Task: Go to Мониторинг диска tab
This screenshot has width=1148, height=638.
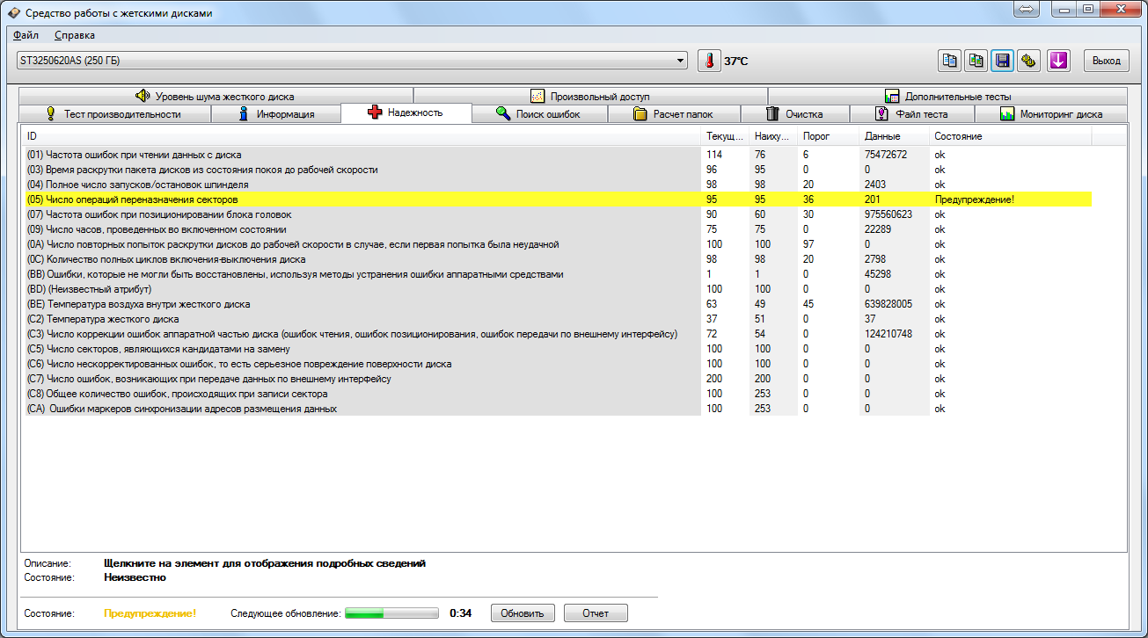Action: (1051, 114)
